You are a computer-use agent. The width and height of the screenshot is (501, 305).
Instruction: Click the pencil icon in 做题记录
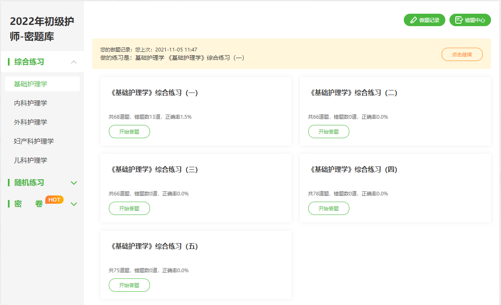point(413,20)
